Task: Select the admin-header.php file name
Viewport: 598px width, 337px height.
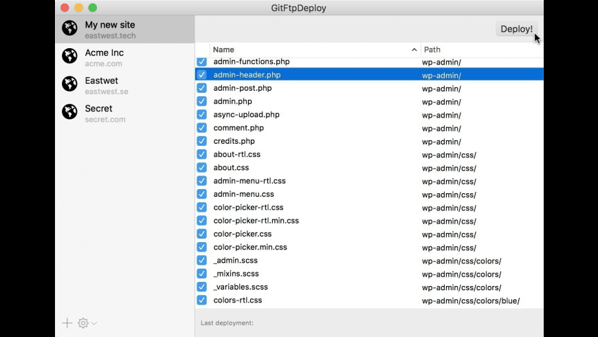Action: (247, 75)
